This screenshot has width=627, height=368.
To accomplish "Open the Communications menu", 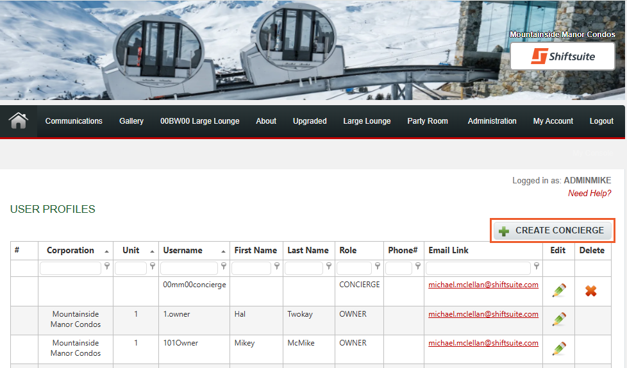I will point(74,121).
